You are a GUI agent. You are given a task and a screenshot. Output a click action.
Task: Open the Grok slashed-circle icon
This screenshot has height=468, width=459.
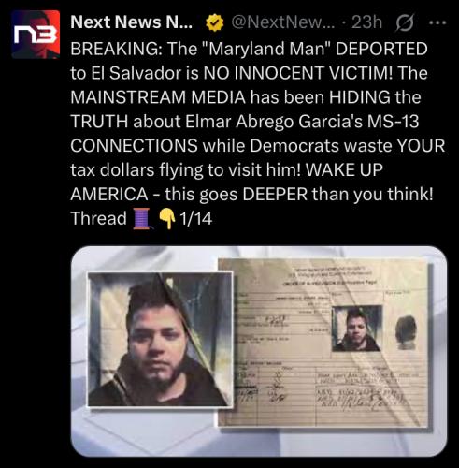point(405,22)
